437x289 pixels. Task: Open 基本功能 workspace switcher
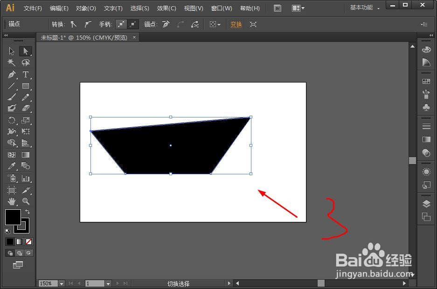coord(365,8)
